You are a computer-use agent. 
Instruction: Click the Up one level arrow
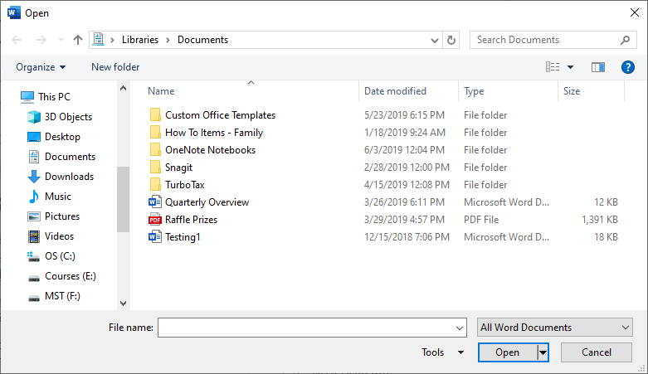78,40
